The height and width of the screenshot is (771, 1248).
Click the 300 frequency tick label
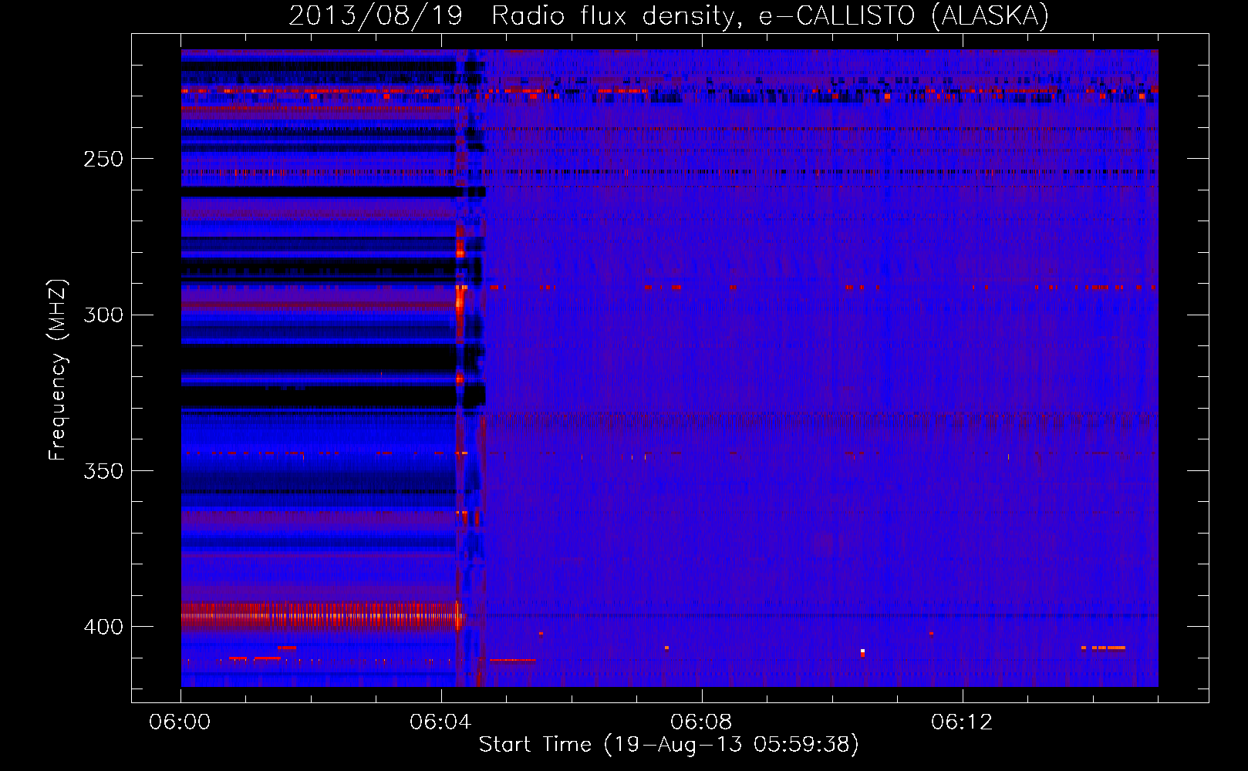tap(103, 315)
